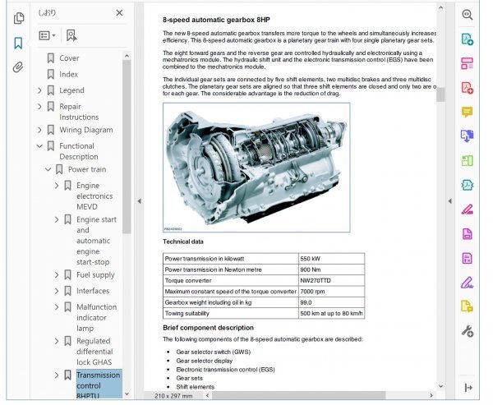Click the horizontal scrollbar right arrow
This screenshot has height=405, width=493.
431,396
